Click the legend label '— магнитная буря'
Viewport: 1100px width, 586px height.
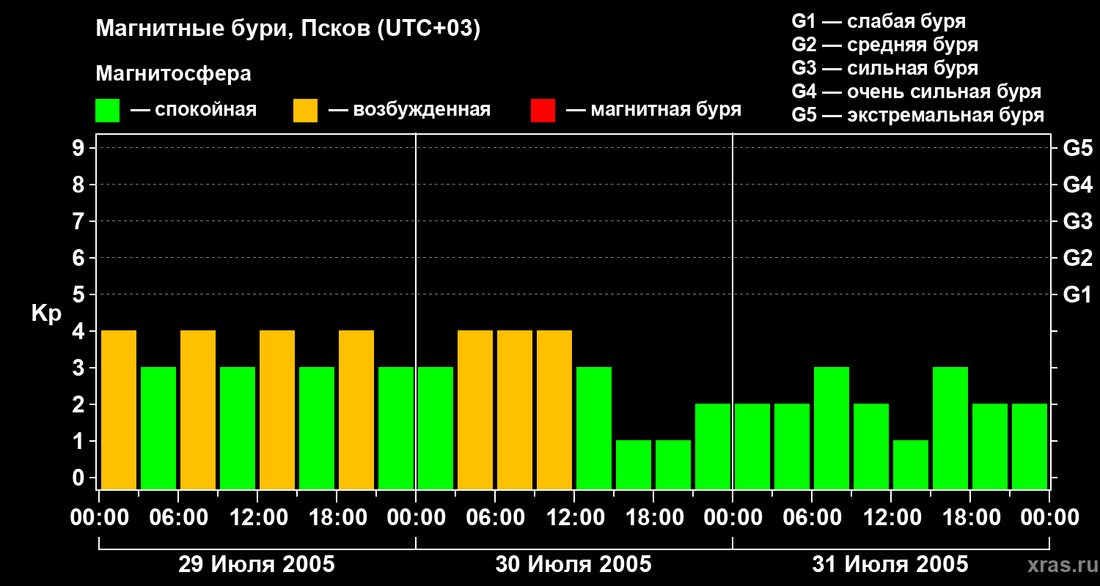pyautogui.click(x=653, y=111)
